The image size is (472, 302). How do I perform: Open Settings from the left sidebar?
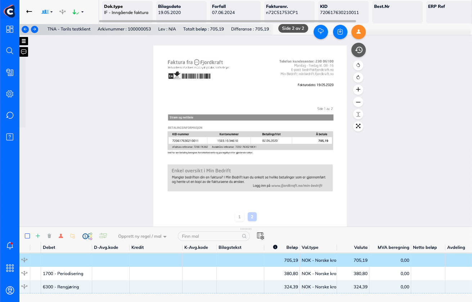click(x=10, y=94)
